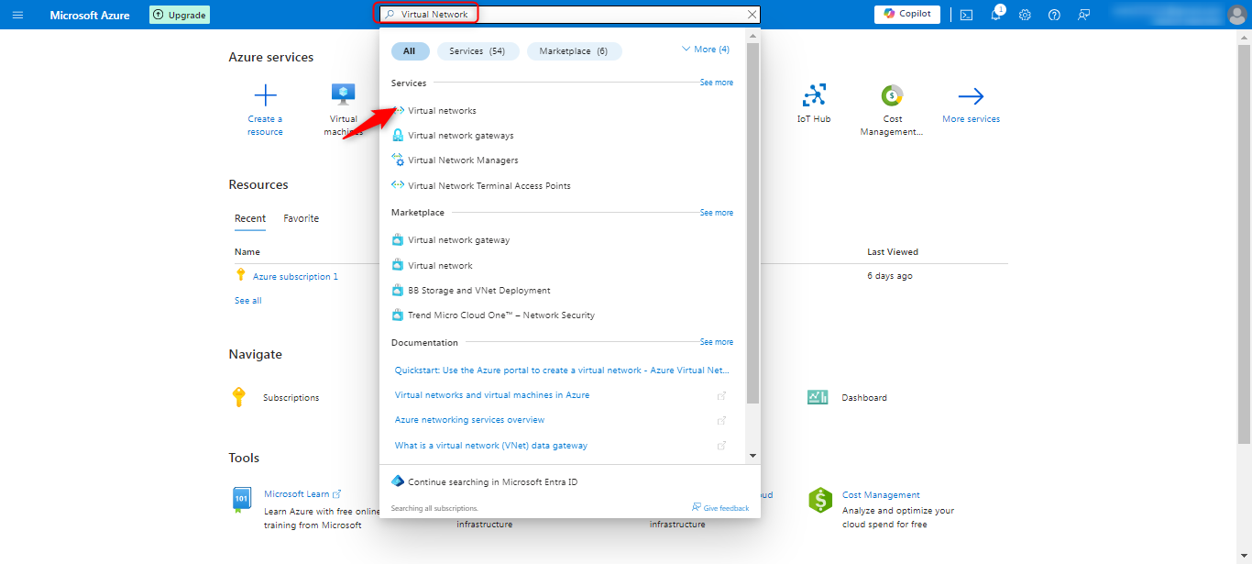Expand the More (4) filters dropdown
Viewport: 1252px width, 564px height.
tap(706, 50)
